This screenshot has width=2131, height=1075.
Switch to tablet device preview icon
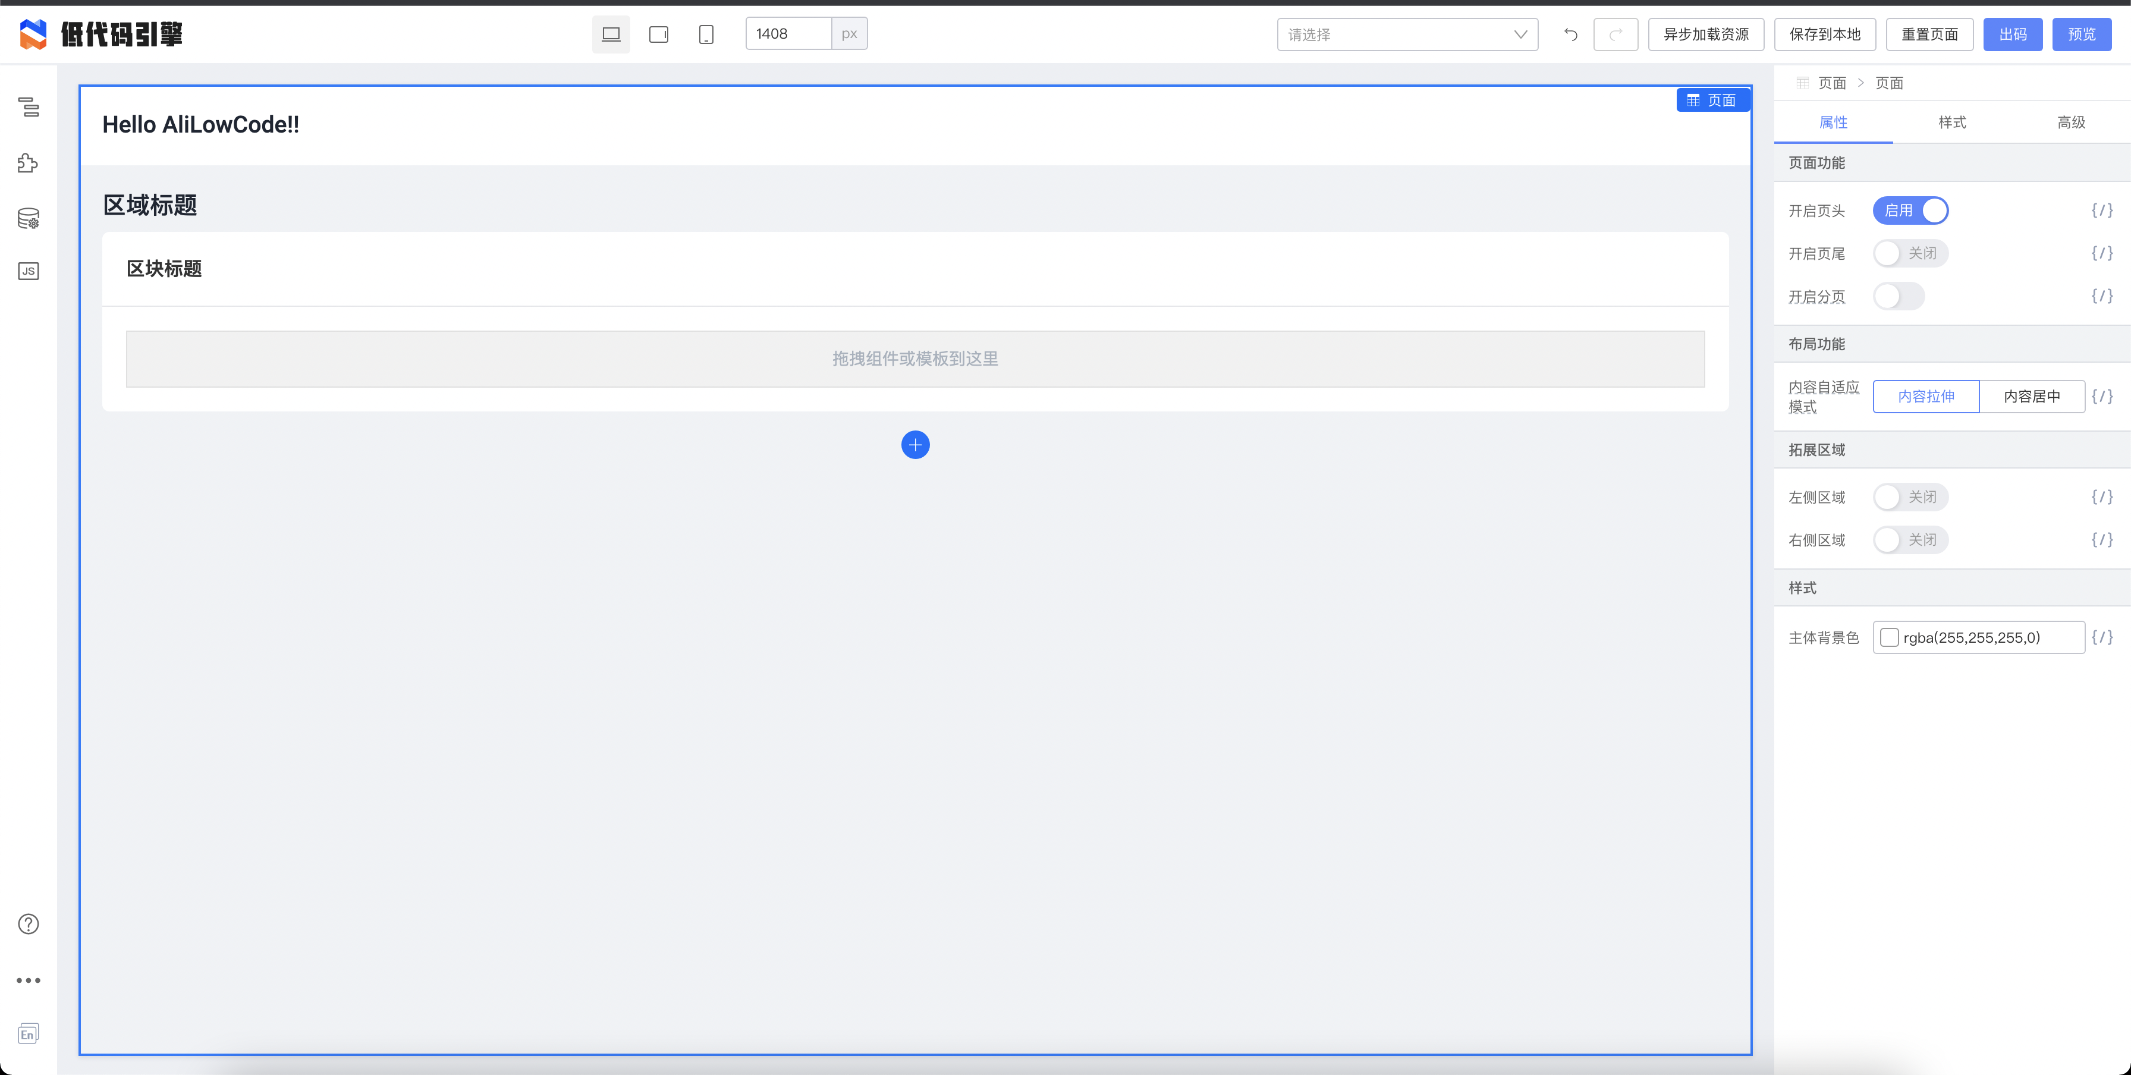click(x=658, y=34)
